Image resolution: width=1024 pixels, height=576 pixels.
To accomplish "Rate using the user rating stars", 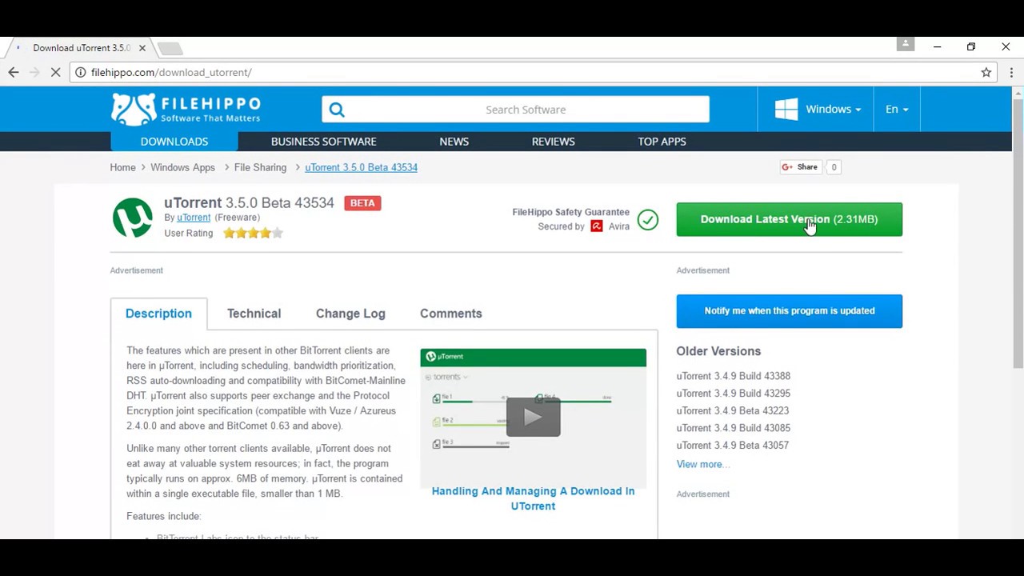I will [x=253, y=233].
